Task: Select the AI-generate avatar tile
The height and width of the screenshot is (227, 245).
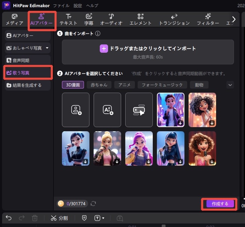Action: (x=107, y=110)
